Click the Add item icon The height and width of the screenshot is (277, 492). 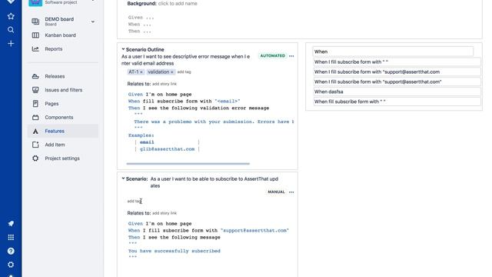[35, 145]
